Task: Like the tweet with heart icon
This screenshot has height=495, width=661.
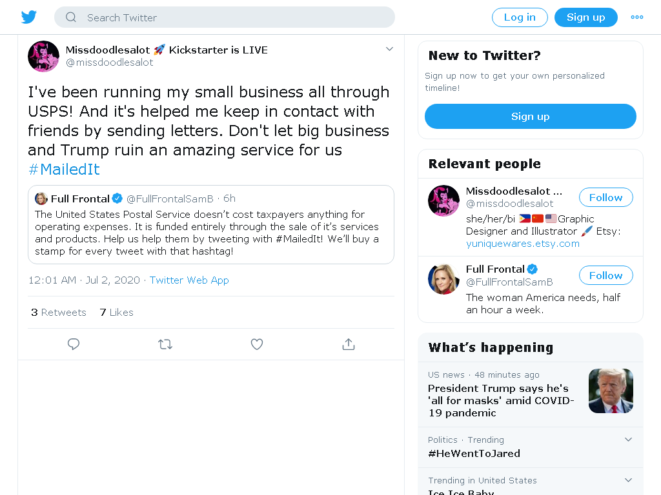Action: (257, 344)
